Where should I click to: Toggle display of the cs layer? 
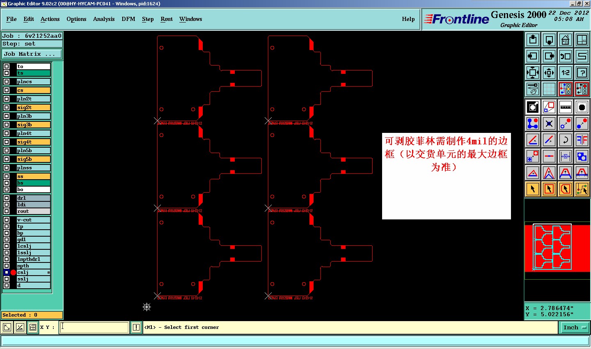point(7,90)
